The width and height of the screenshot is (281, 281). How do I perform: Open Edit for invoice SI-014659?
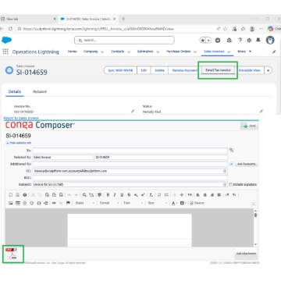pyautogui.click(x=144, y=70)
